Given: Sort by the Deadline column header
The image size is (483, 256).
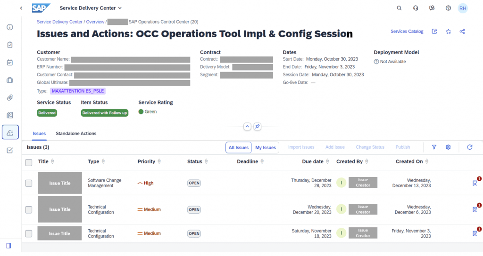Looking at the screenshot, I should (250, 162).
